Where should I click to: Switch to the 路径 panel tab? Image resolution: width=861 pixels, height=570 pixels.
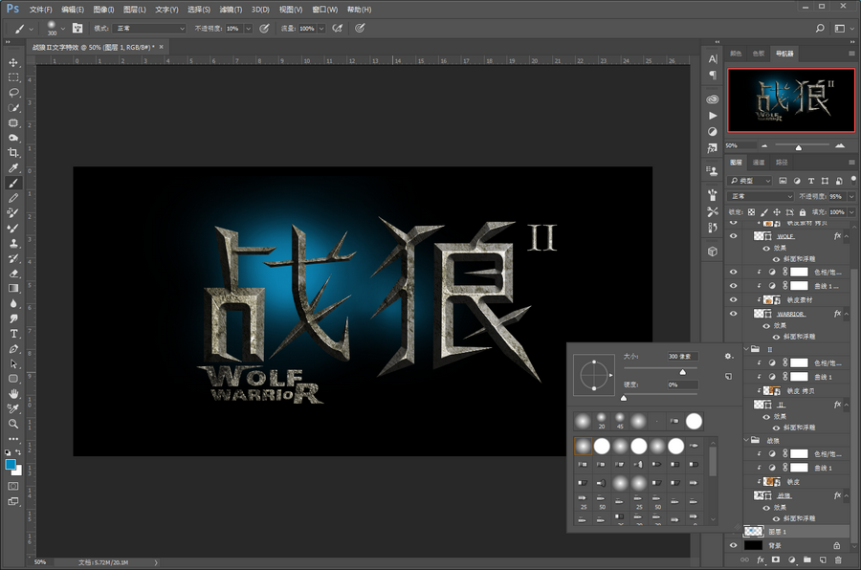[x=782, y=163]
